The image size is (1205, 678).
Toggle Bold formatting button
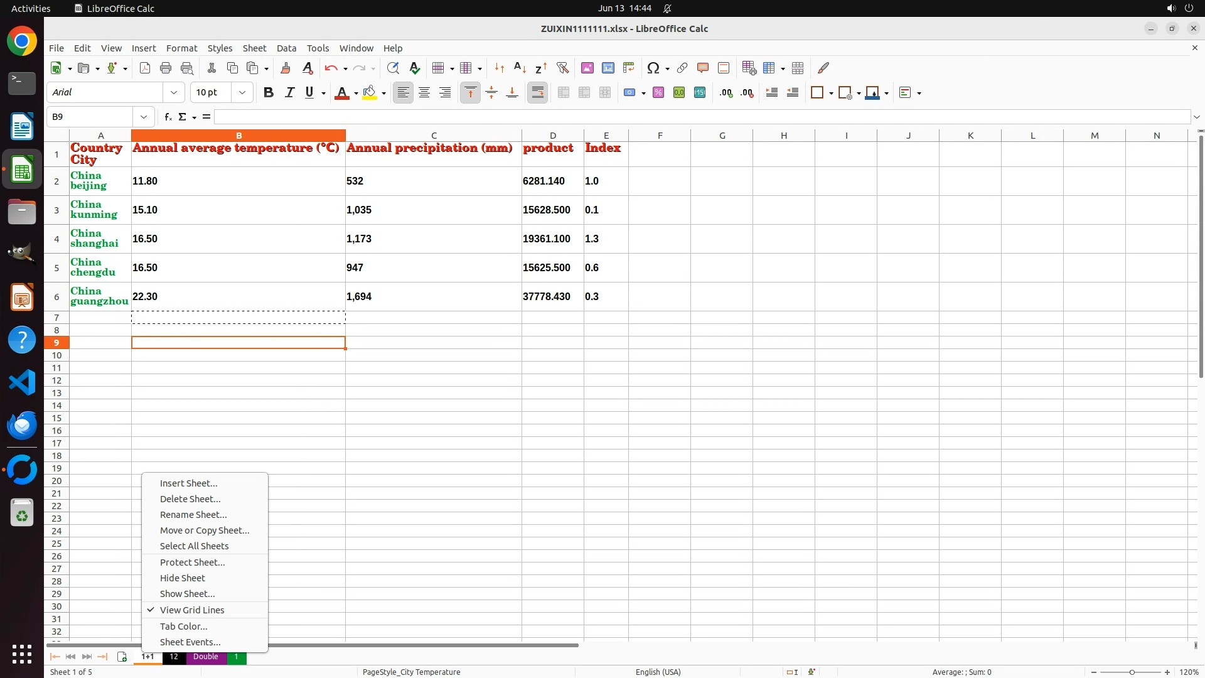[x=269, y=92]
